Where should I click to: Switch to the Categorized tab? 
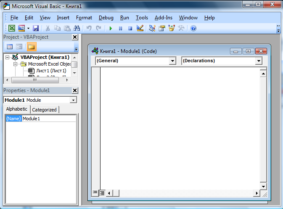pos(44,110)
